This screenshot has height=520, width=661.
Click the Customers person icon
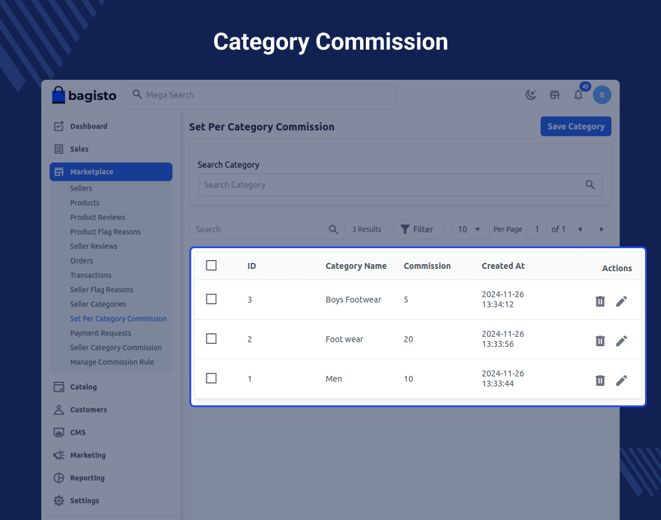click(x=58, y=409)
